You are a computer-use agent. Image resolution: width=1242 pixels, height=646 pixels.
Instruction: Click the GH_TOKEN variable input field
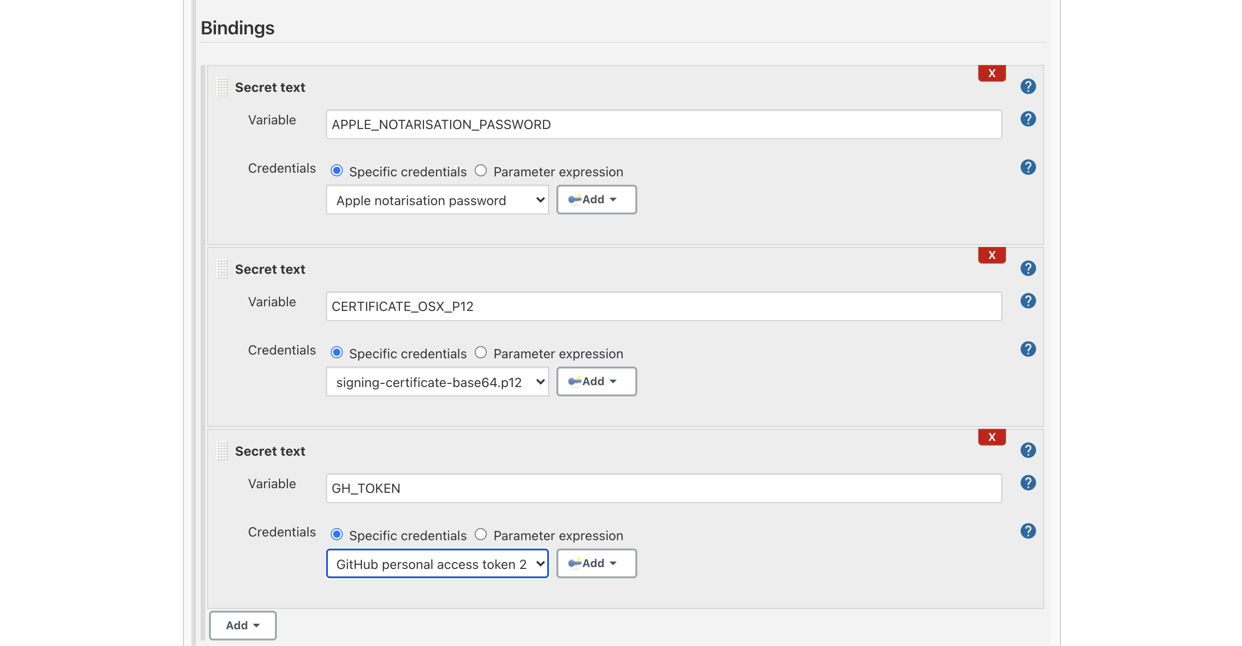[x=663, y=488]
